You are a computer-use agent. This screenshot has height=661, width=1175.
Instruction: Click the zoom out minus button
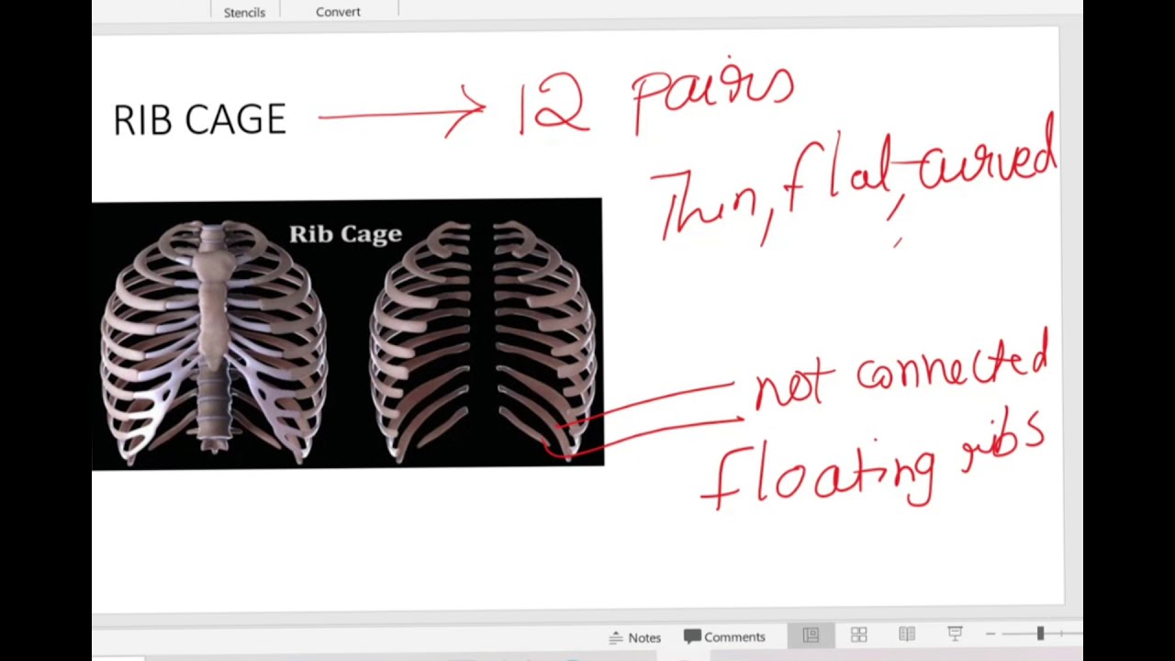(990, 633)
